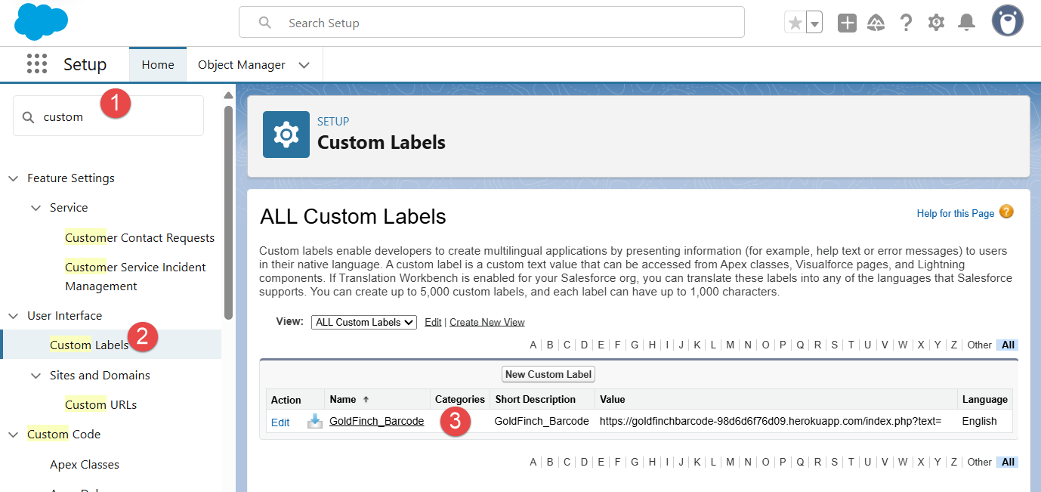Click the Salesforce cloud logo
The height and width of the screenshot is (492, 1041).
[x=41, y=21]
